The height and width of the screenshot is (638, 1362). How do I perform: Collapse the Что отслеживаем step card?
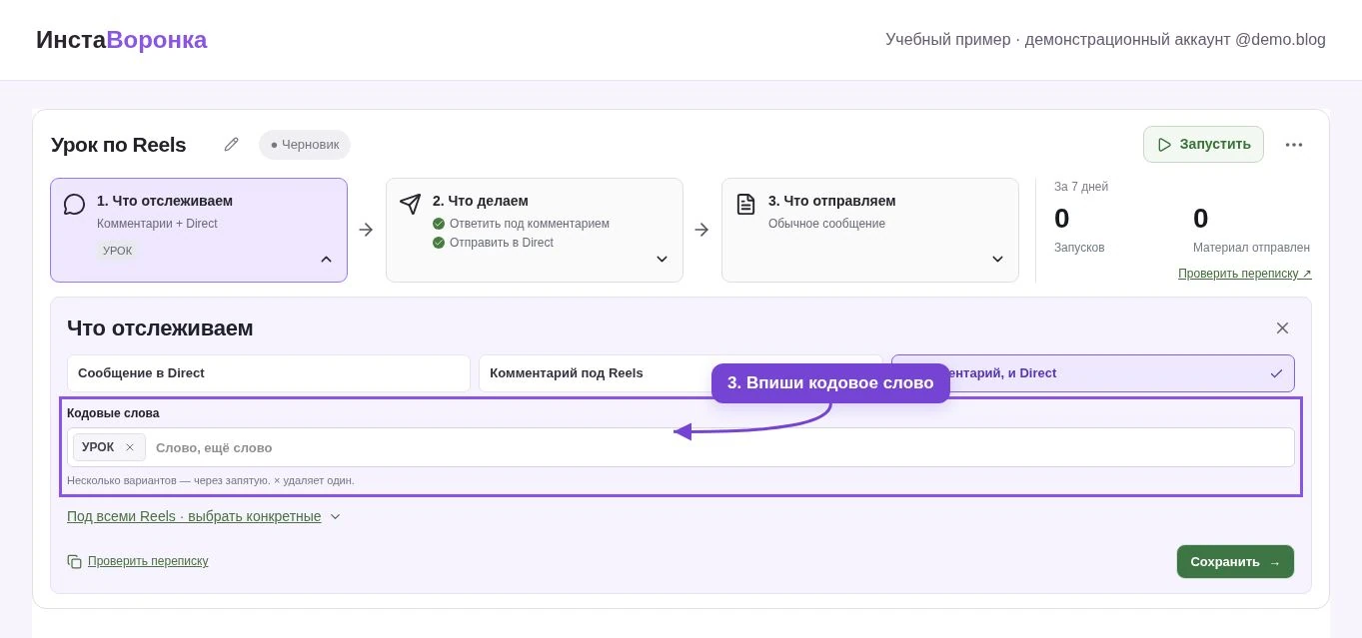tap(326, 260)
